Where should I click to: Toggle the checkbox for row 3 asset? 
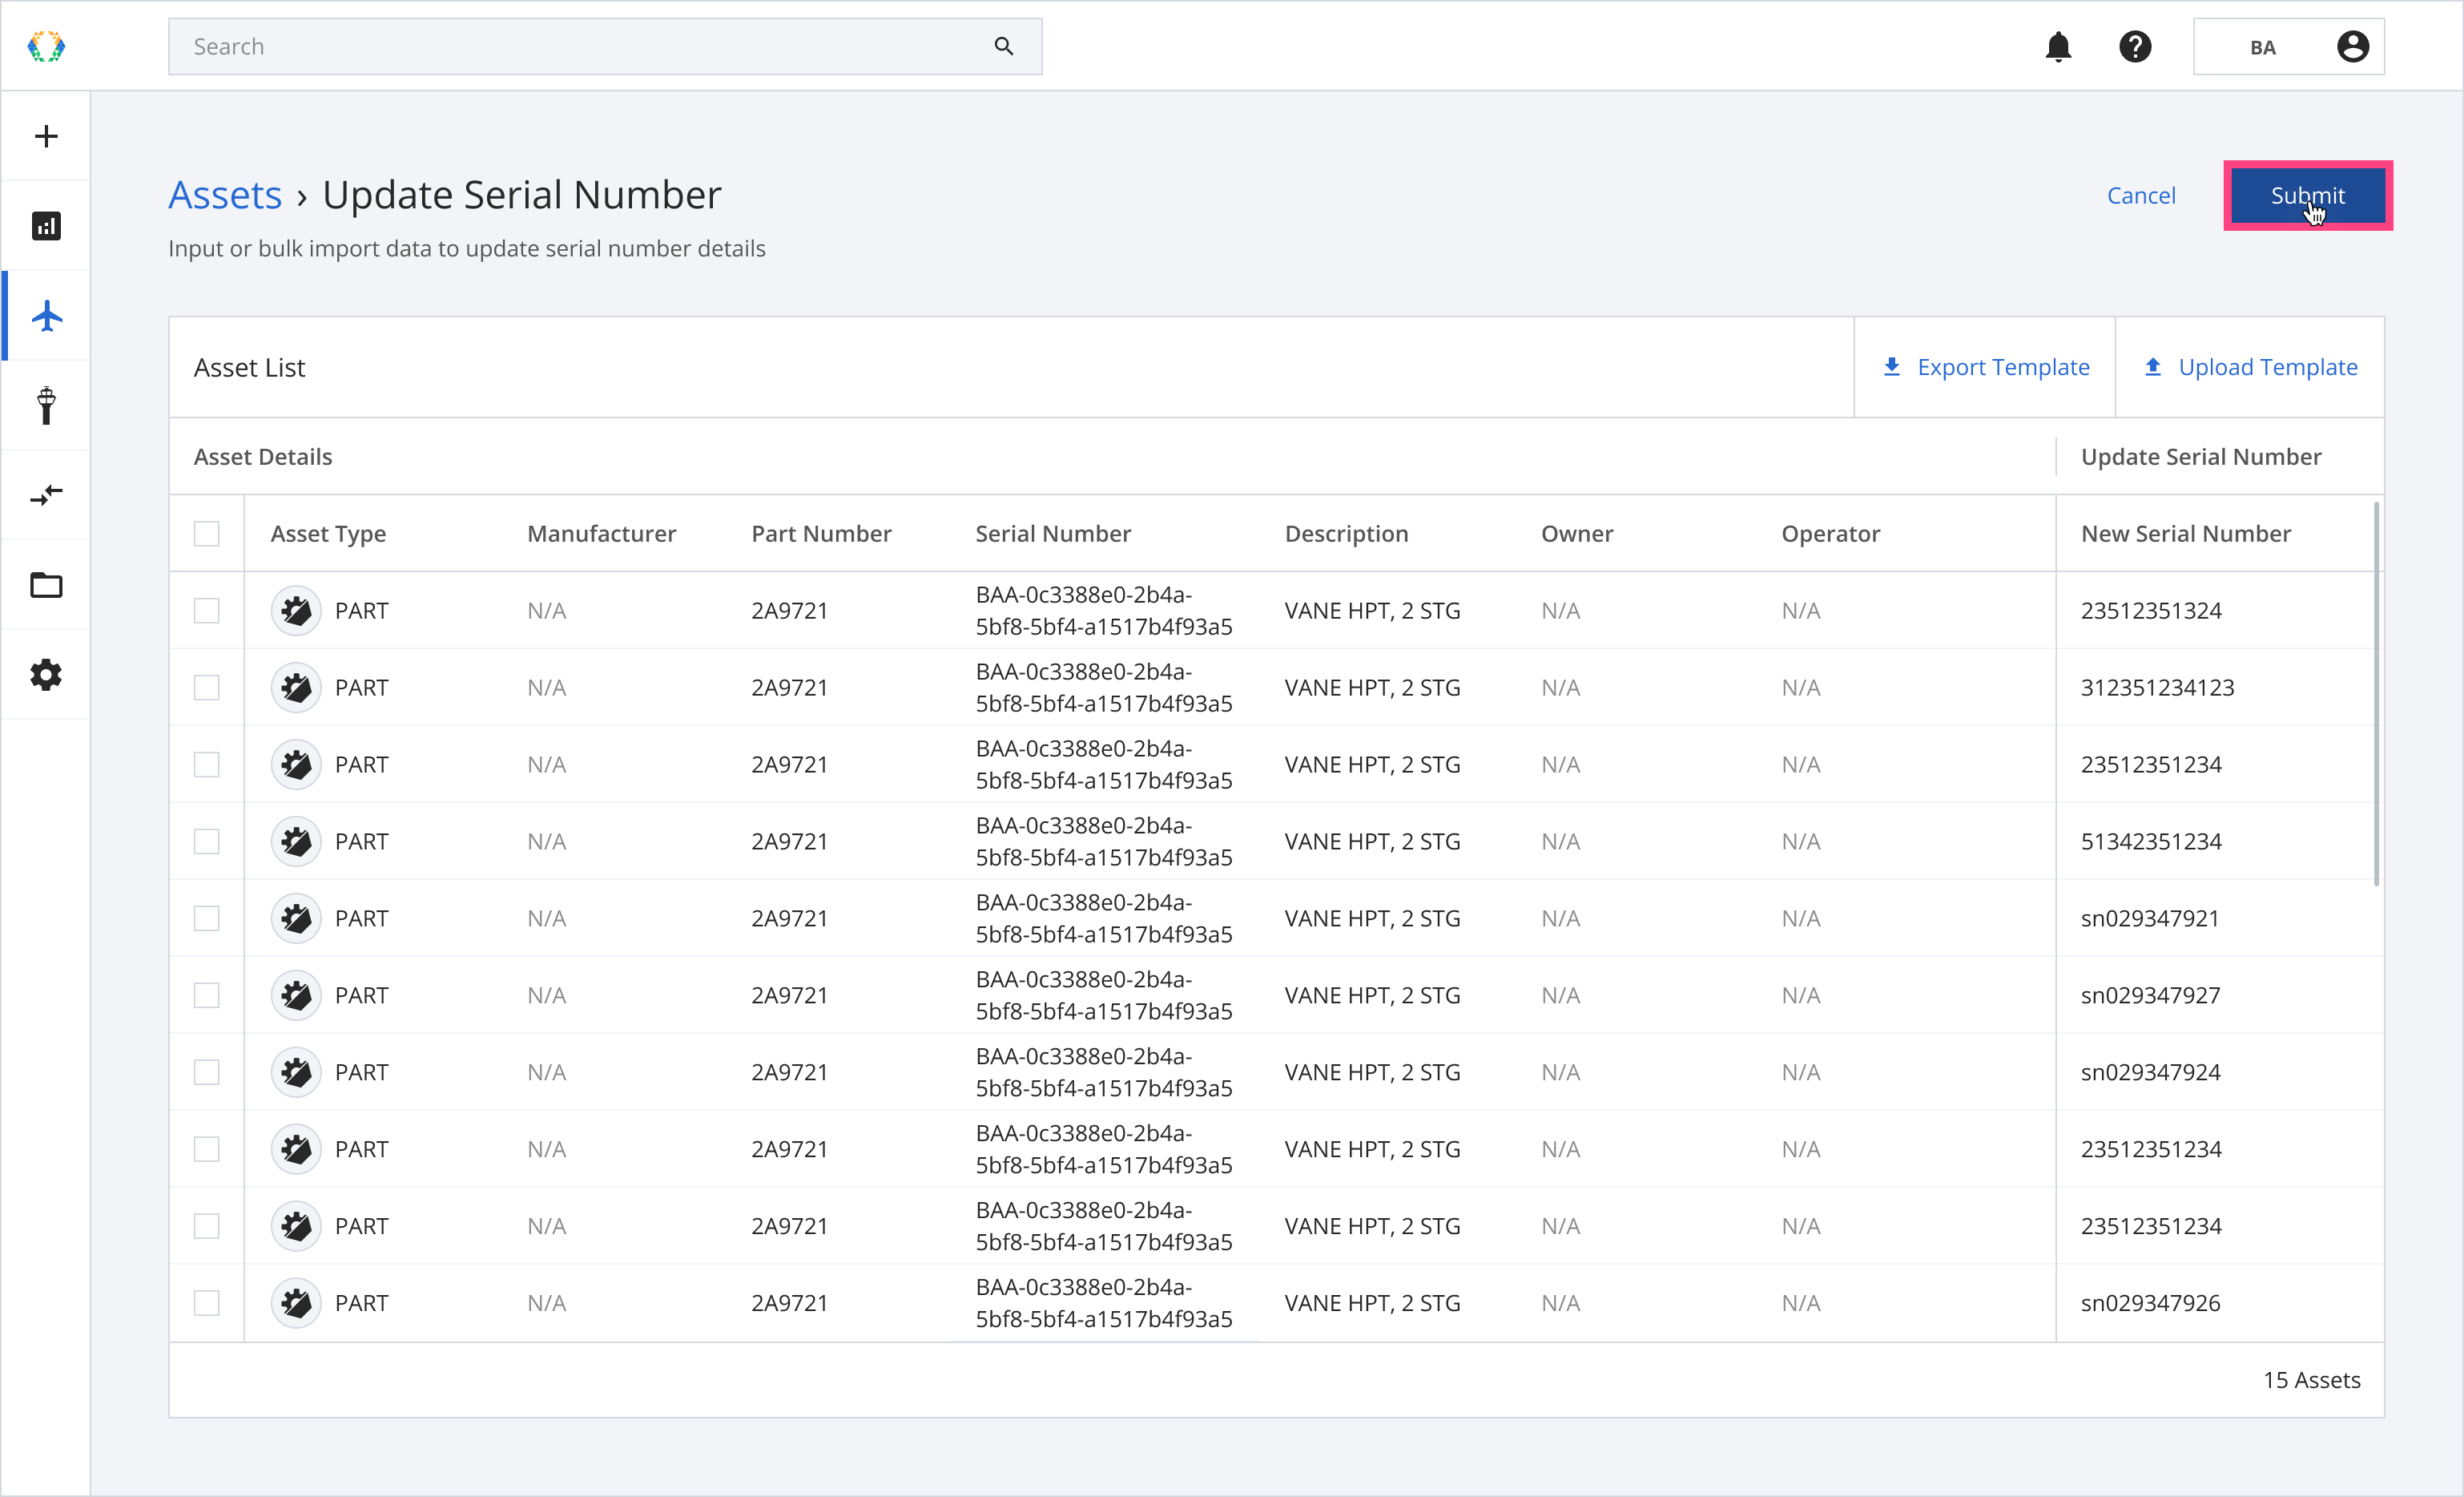click(x=206, y=763)
